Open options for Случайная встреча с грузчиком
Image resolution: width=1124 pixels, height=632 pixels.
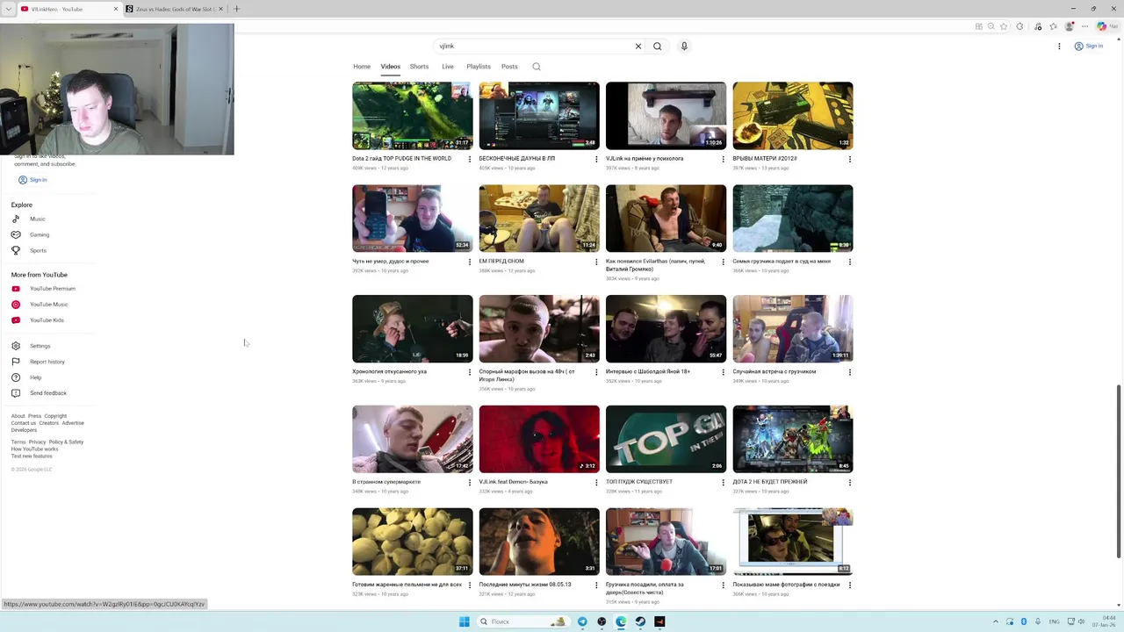(x=850, y=372)
